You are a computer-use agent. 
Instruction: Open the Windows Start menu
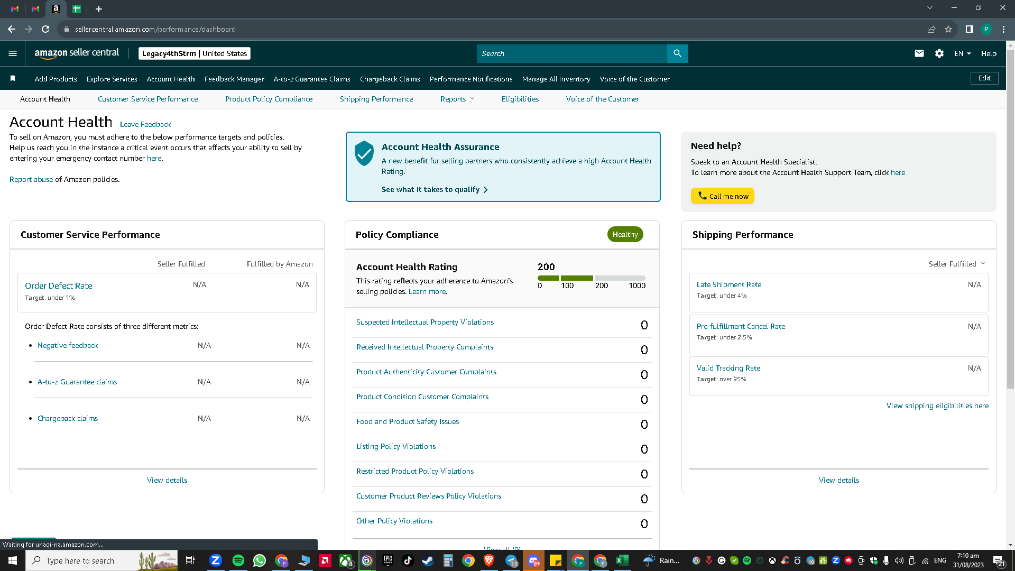pyautogui.click(x=13, y=560)
